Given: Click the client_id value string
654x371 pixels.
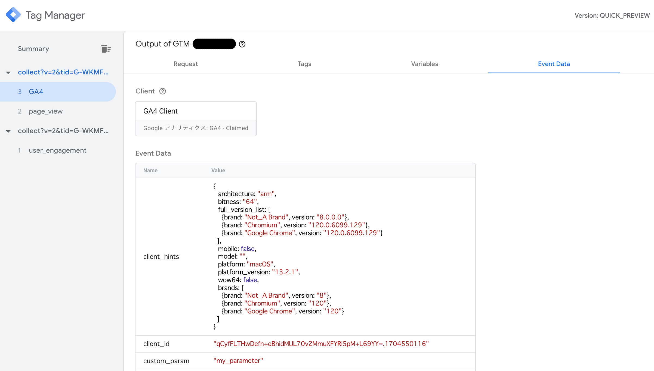Looking at the screenshot, I should [321, 344].
